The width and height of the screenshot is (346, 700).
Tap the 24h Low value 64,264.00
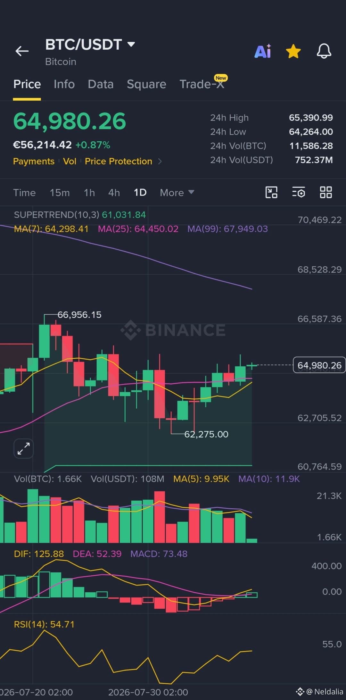point(311,132)
